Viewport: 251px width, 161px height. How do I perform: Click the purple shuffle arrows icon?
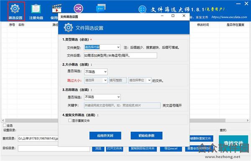(x=78, y=9)
